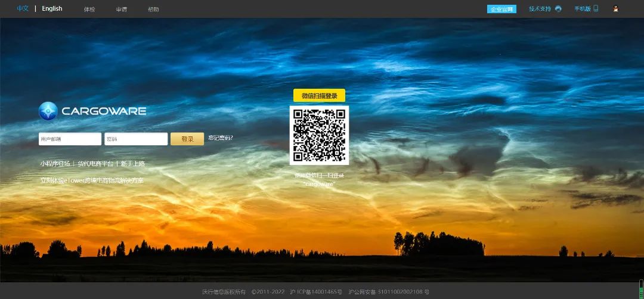This screenshot has height=299, width=644.
Task: Open the 体检 menu item
Action: (x=89, y=10)
